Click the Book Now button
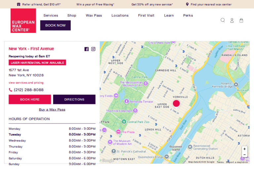Screen dimensions: 254x169 (x=55, y=25)
